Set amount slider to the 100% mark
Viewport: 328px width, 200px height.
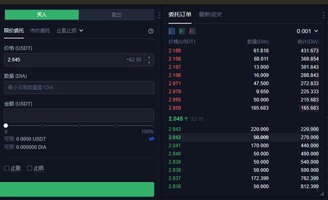click(153, 126)
